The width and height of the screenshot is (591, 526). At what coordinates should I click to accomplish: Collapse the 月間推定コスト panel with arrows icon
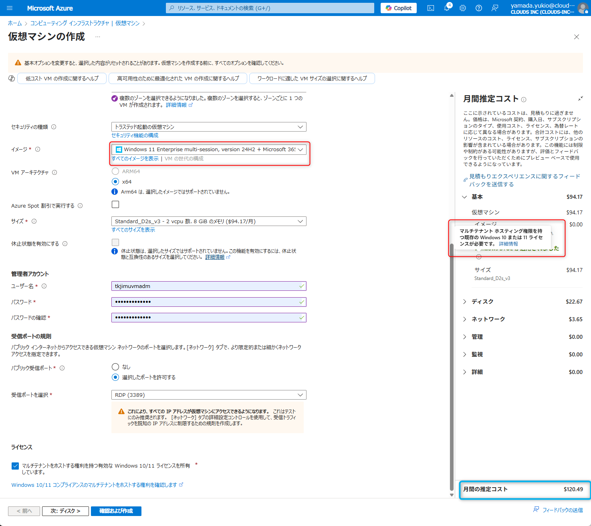(580, 98)
